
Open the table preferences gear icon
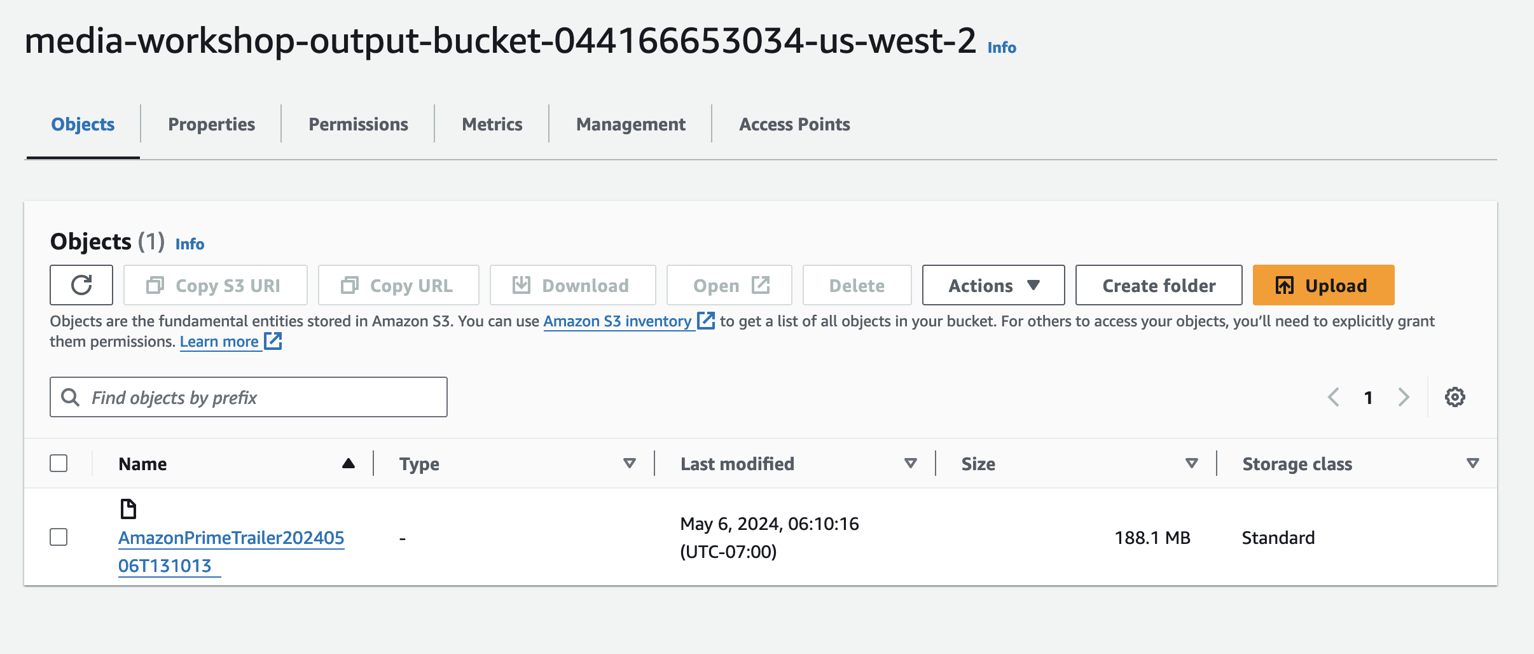[x=1455, y=397]
